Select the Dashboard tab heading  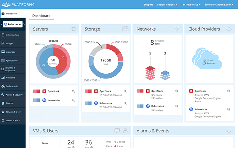41,16
